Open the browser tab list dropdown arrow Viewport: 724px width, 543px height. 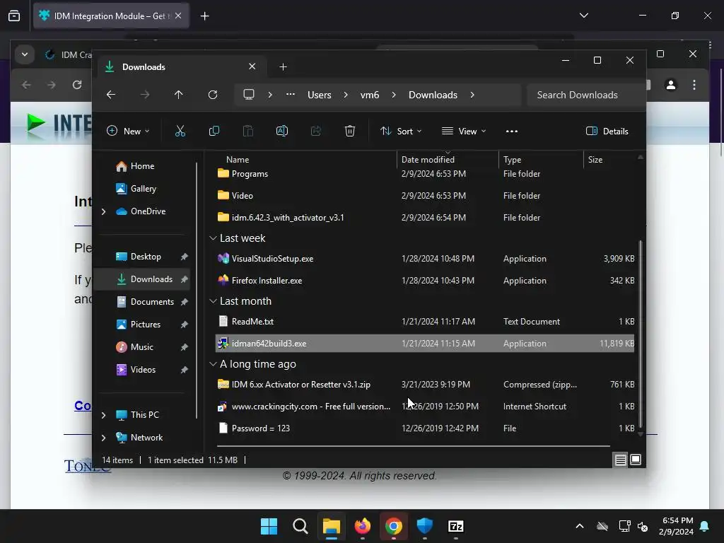(583, 16)
